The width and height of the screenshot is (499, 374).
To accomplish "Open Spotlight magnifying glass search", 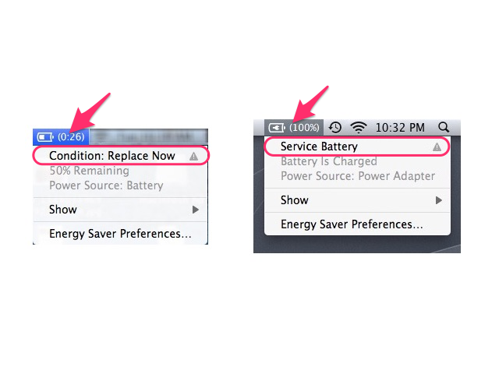I will (x=444, y=128).
